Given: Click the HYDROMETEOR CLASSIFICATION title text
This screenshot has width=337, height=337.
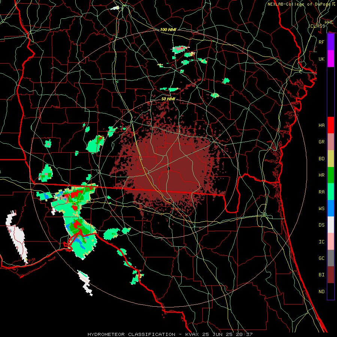Looking at the screenshot, I should (x=131, y=334).
